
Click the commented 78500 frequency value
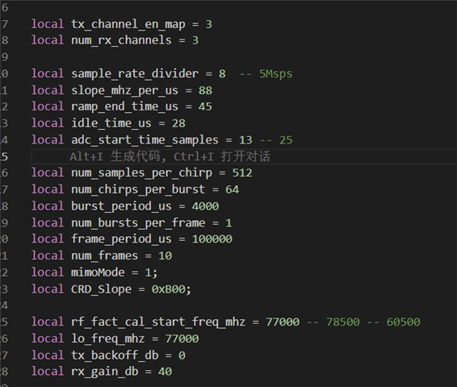342,322
